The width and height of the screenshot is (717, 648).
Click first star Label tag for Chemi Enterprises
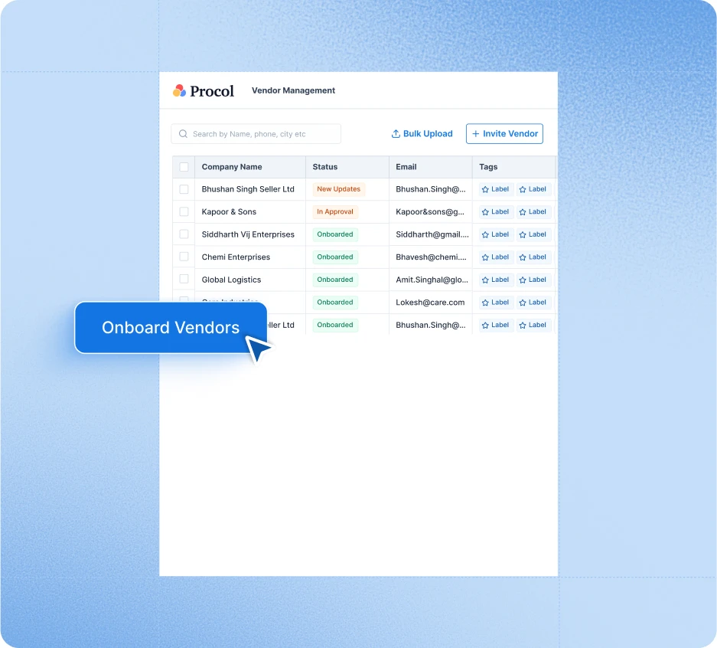click(496, 257)
